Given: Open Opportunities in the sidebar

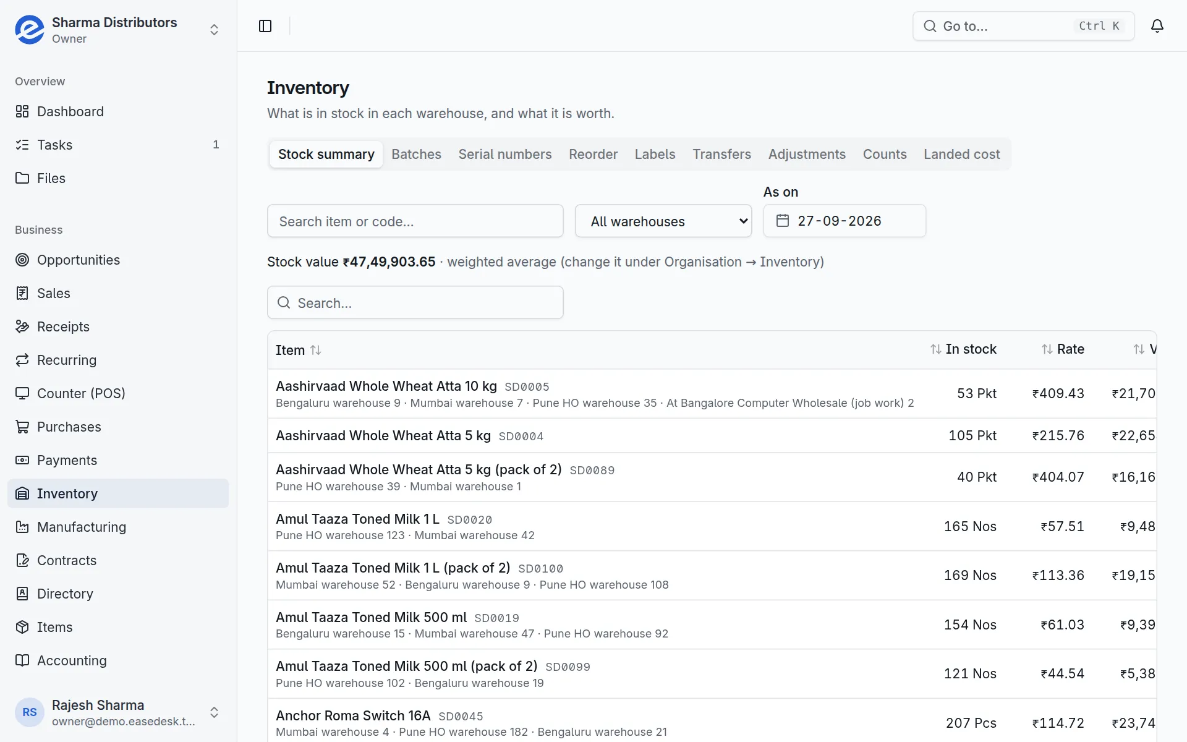Looking at the screenshot, I should tap(118, 260).
